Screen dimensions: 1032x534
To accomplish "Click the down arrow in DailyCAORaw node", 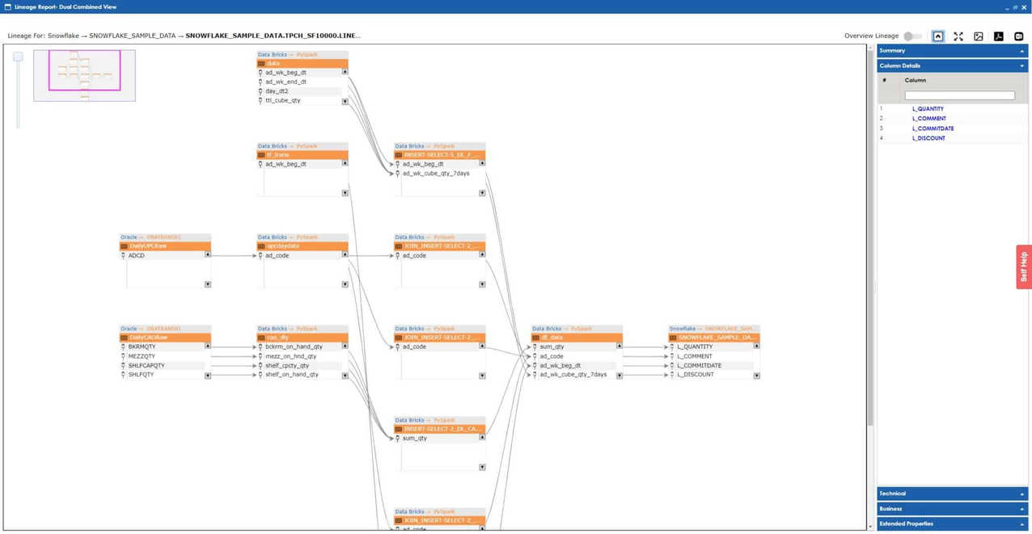I will 208,376.
